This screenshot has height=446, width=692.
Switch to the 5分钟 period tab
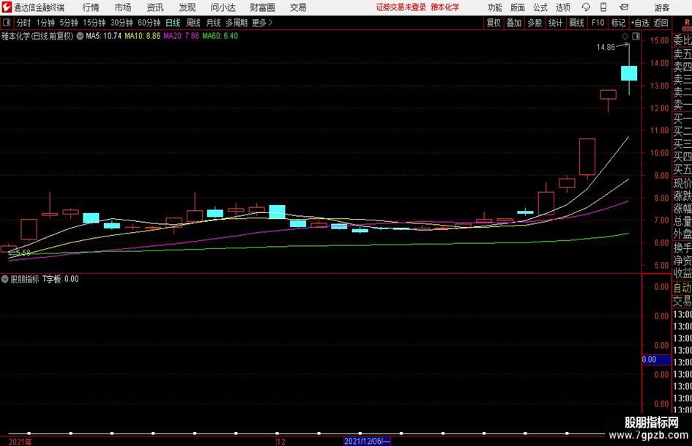point(69,23)
